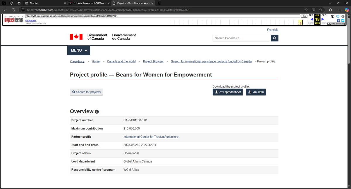
Task: Click the Search for projects button
Action: tap(87, 92)
